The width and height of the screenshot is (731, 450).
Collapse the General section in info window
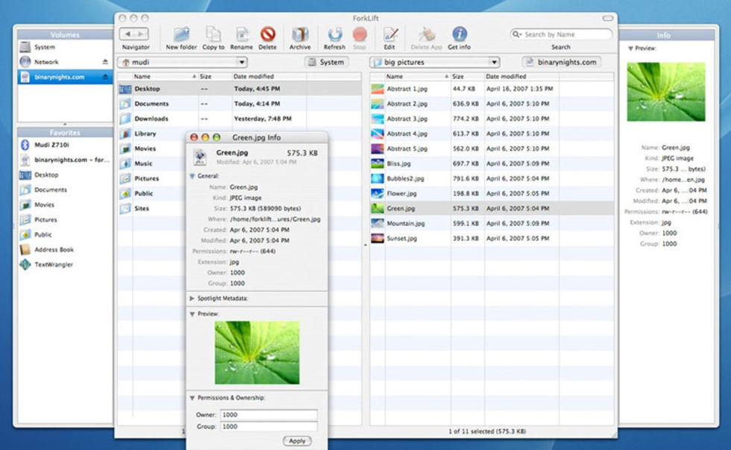pyautogui.click(x=192, y=176)
